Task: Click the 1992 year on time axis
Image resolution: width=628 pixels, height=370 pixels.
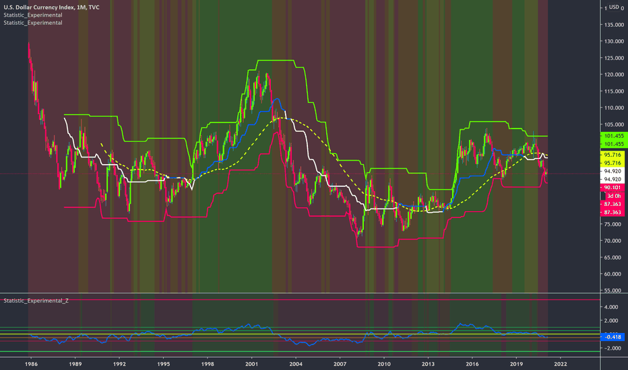Action: pos(119,364)
